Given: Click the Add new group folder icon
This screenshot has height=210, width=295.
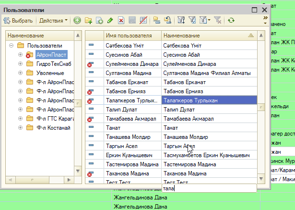Looking at the screenshot, I should (88, 20).
